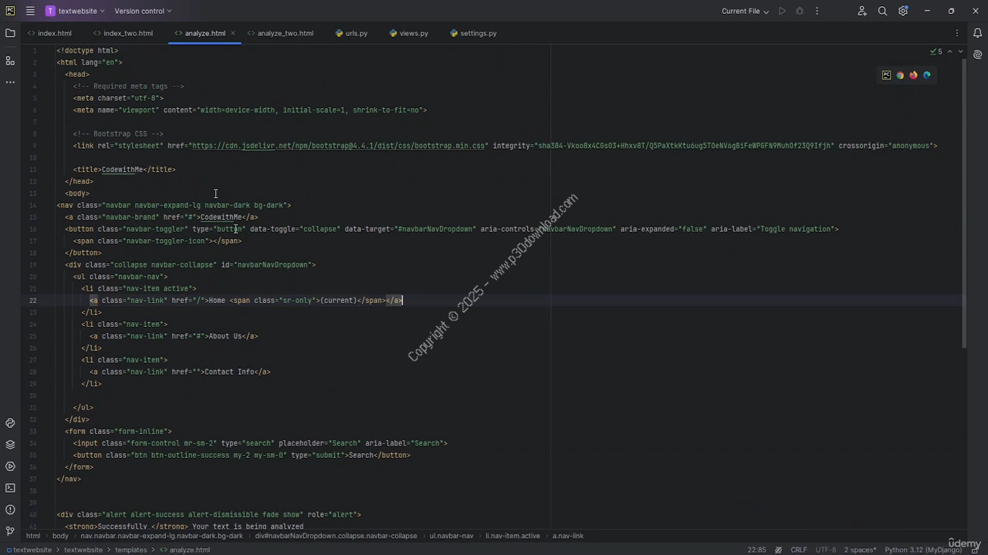Click the nav.navbar breadcrumb
This screenshot has height=555, width=988.
[161, 536]
